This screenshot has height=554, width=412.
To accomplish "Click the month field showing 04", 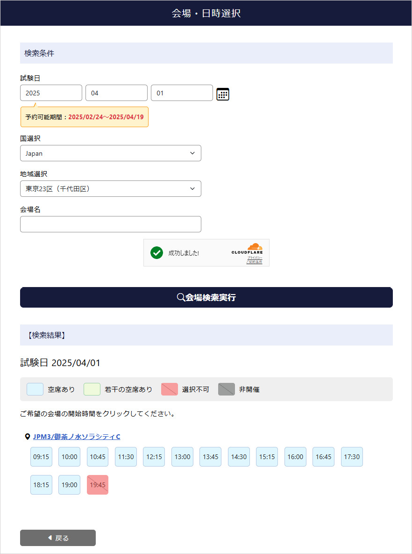I will [x=116, y=93].
